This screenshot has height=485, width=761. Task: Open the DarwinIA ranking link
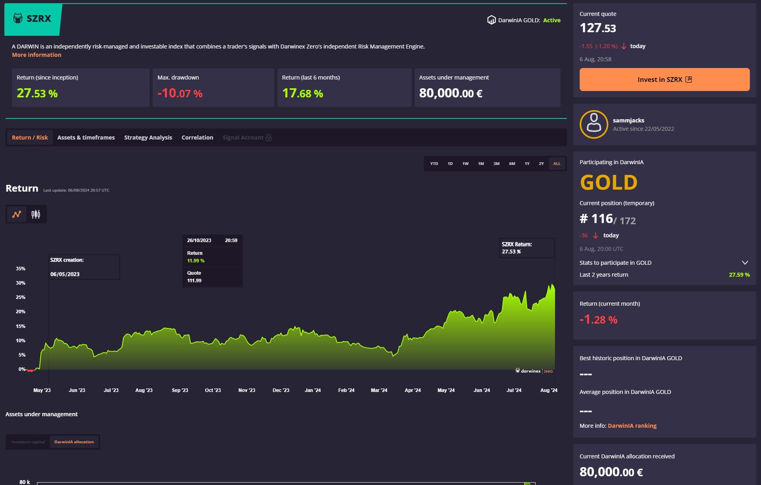tap(632, 426)
